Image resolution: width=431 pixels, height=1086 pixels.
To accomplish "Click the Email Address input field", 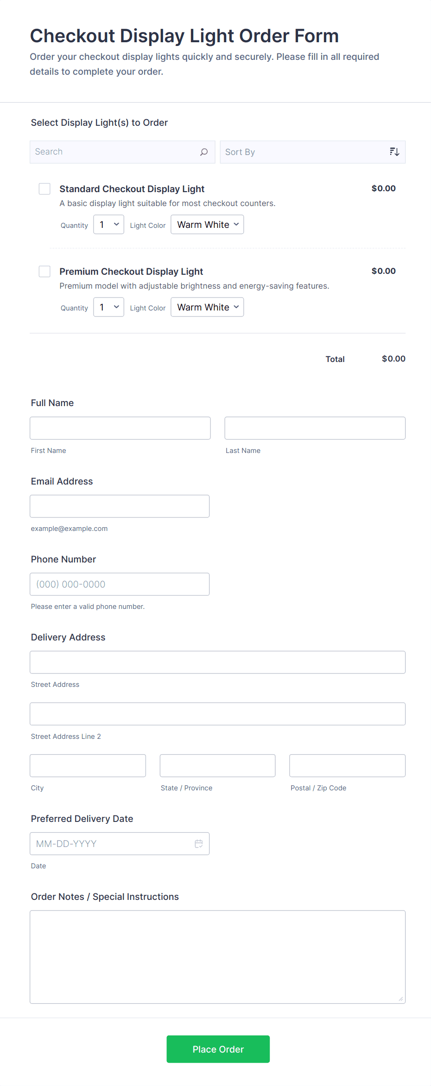I will pos(120,506).
